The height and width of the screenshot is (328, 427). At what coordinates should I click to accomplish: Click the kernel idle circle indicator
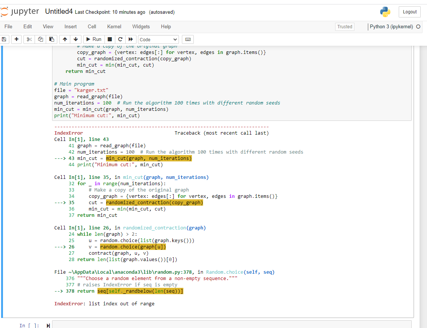tap(418, 27)
